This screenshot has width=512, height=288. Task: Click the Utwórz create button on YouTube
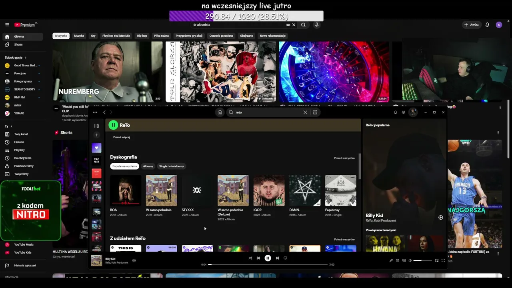tap(471, 25)
